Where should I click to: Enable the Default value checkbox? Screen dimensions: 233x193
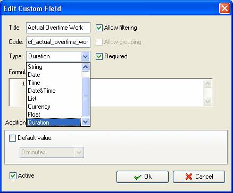coord(12,138)
